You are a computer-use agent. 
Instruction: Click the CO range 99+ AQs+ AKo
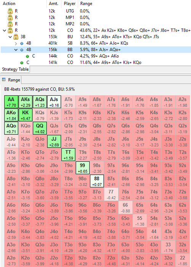pyautogui.click(x=105, y=56)
